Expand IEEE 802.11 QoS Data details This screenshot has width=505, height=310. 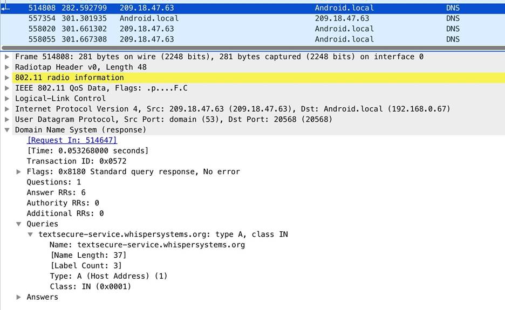click(x=6, y=88)
